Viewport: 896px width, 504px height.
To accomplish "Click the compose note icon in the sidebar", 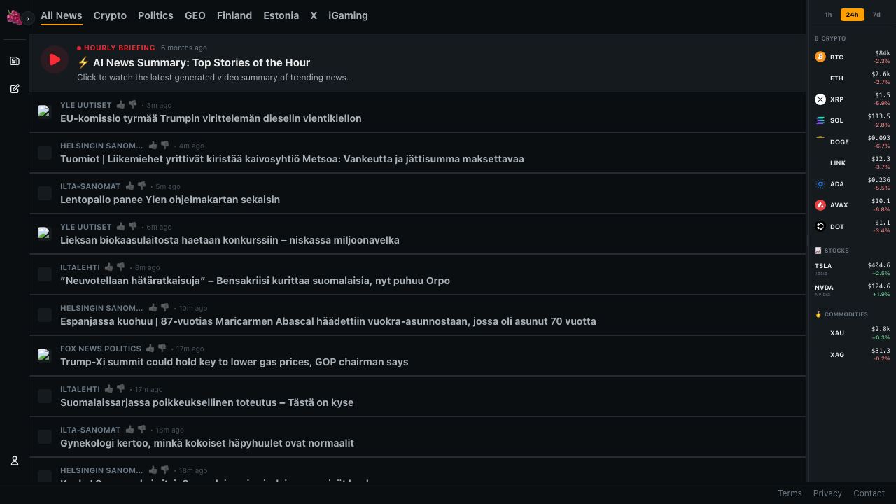I will [15, 89].
